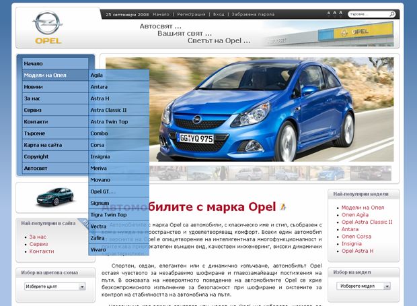Choose Meriva from the models submenu
417x306 pixels.
pyautogui.click(x=119, y=169)
